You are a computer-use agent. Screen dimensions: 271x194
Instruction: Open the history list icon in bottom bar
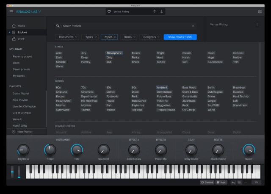click(x=239, y=183)
